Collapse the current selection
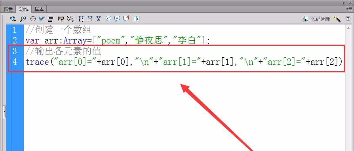 90,19
